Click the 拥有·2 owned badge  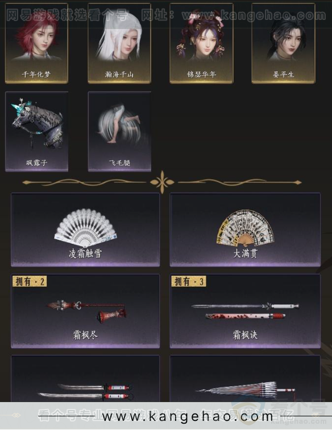coord(30,281)
